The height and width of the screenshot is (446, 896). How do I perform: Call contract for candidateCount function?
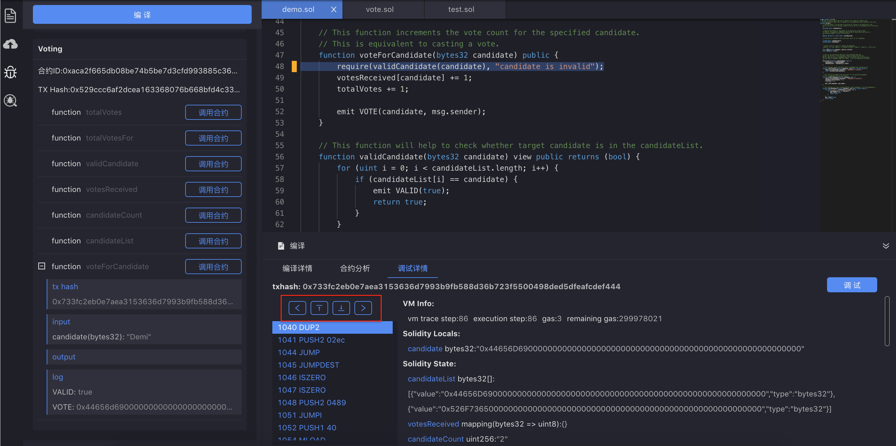pos(213,215)
